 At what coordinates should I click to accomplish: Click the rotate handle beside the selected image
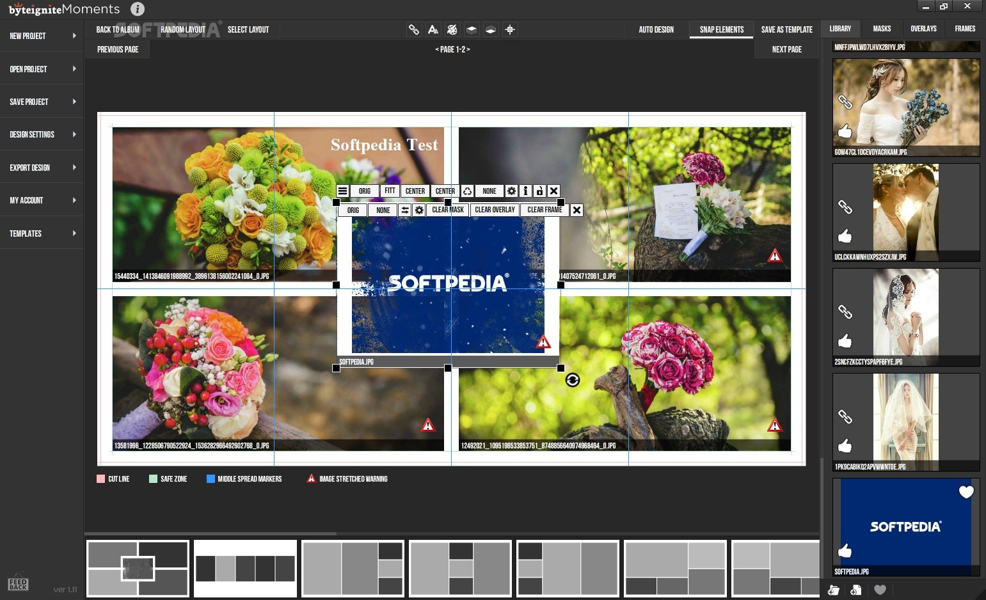click(573, 380)
